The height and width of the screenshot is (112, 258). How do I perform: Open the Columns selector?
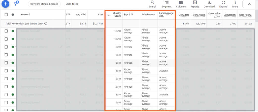coord(181,4)
